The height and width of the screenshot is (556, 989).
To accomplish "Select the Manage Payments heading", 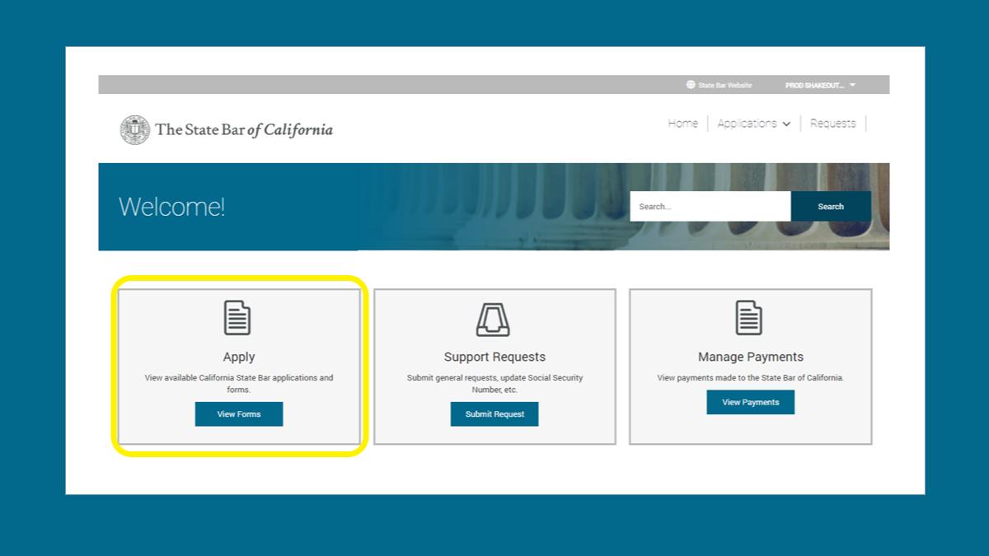I will (x=751, y=357).
